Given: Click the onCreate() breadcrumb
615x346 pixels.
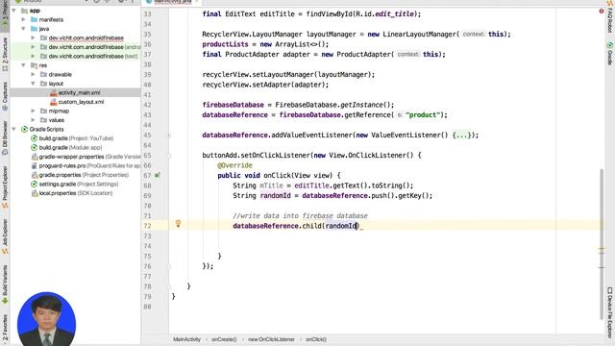Looking at the screenshot, I should click(224, 339).
